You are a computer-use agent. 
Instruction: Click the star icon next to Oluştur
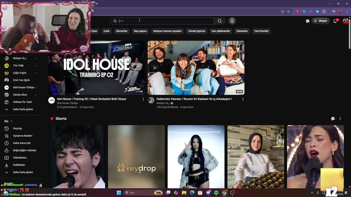pyautogui.click(x=308, y=21)
